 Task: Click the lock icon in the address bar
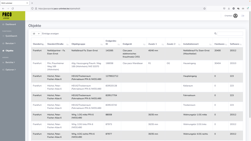pyautogui.click(x=36, y=9)
